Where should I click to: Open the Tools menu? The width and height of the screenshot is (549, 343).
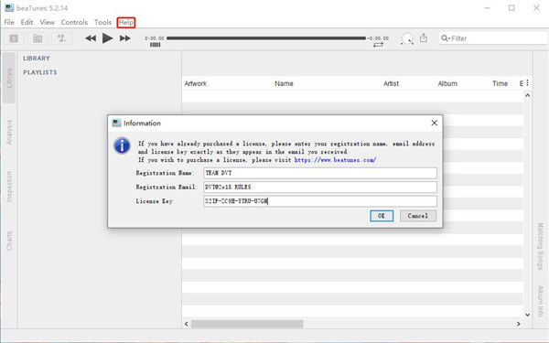click(x=102, y=22)
